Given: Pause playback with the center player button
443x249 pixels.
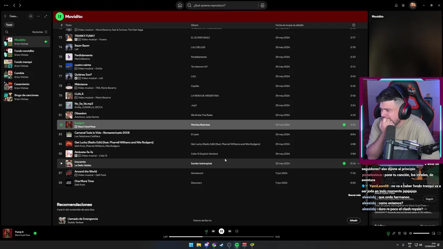Looking at the screenshot, I should [221, 231].
